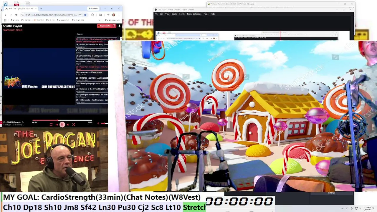Open OBS Scene Collection menu
This screenshot has height=212, width=377.
(194, 14)
